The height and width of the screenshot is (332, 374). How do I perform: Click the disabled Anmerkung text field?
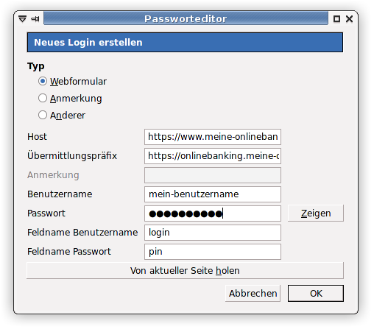(213, 175)
